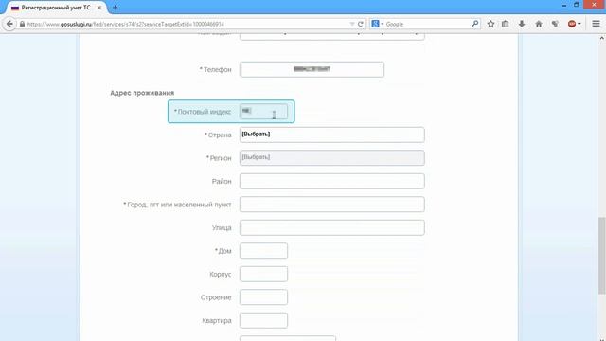Click the Строение input field
This screenshot has width=606, height=341.
[x=263, y=296]
